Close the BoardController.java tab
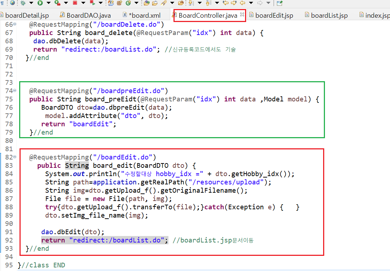The width and height of the screenshot is (390, 271). [x=242, y=15]
